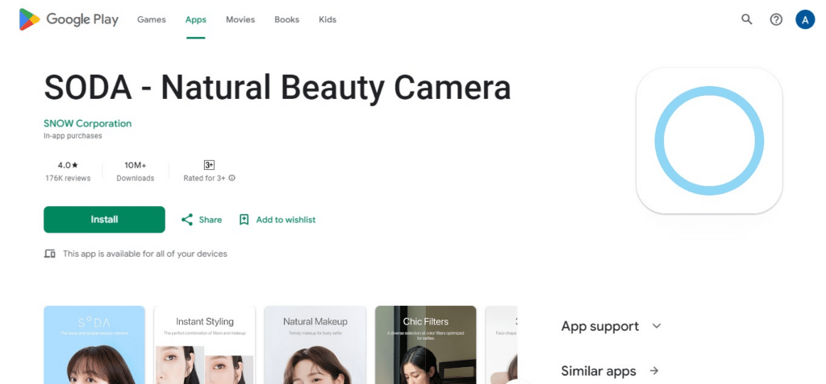Viewport: 826px width, 384px height.
Task: Open Similar apps arrow
Action: tap(653, 371)
